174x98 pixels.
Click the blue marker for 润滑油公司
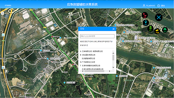pyautogui.click(x=151, y=41)
